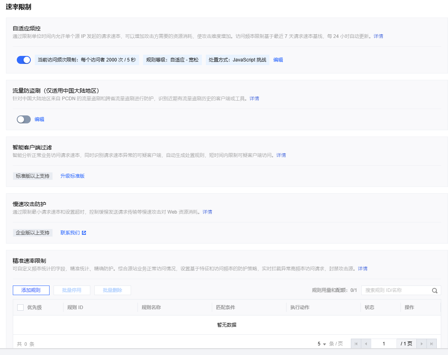The width and height of the screenshot is (448, 355).
Task: Click the external link icon after 联系我们
Action: 84,233
